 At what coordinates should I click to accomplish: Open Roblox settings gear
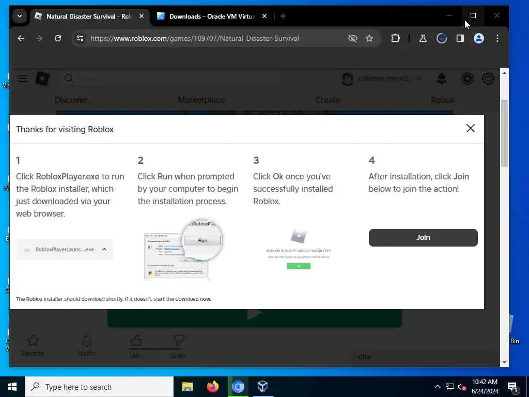pos(488,79)
